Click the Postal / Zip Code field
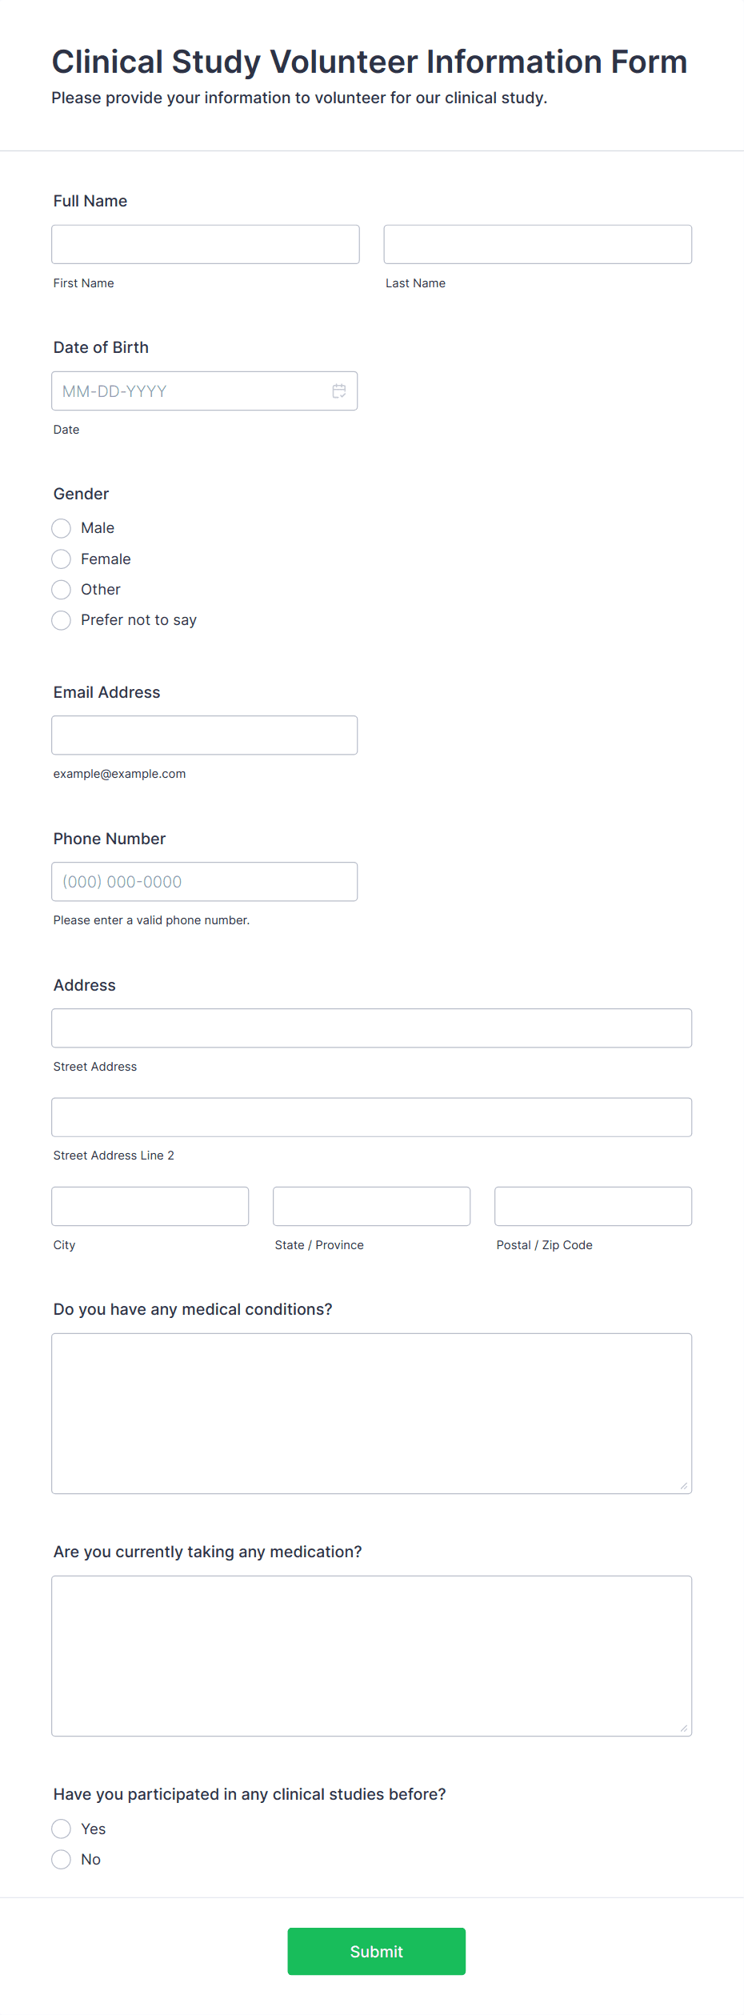This screenshot has width=744, height=2015. (592, 1206)
